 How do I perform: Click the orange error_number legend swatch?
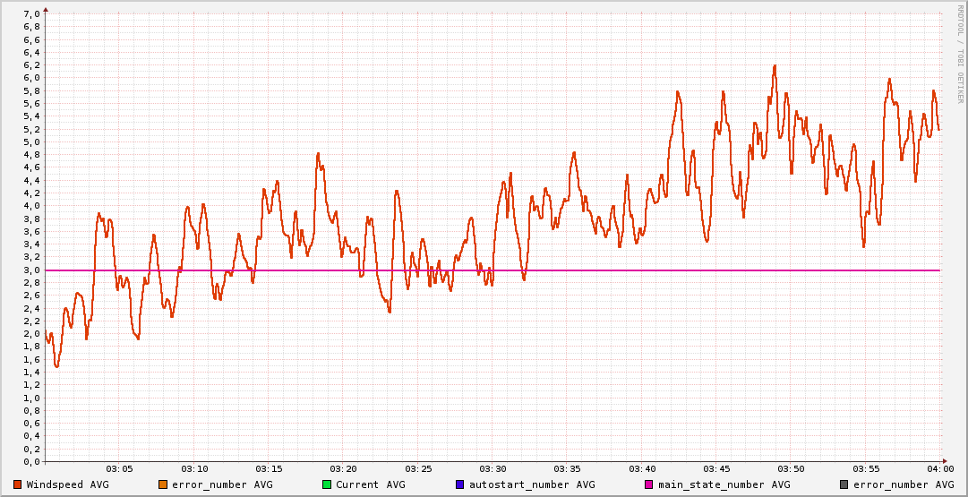pos(163,484)
